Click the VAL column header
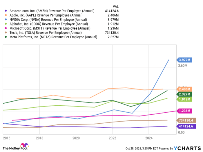Image resolution: width=203 pixels, height=152 pixels. (x=116, y=7)
